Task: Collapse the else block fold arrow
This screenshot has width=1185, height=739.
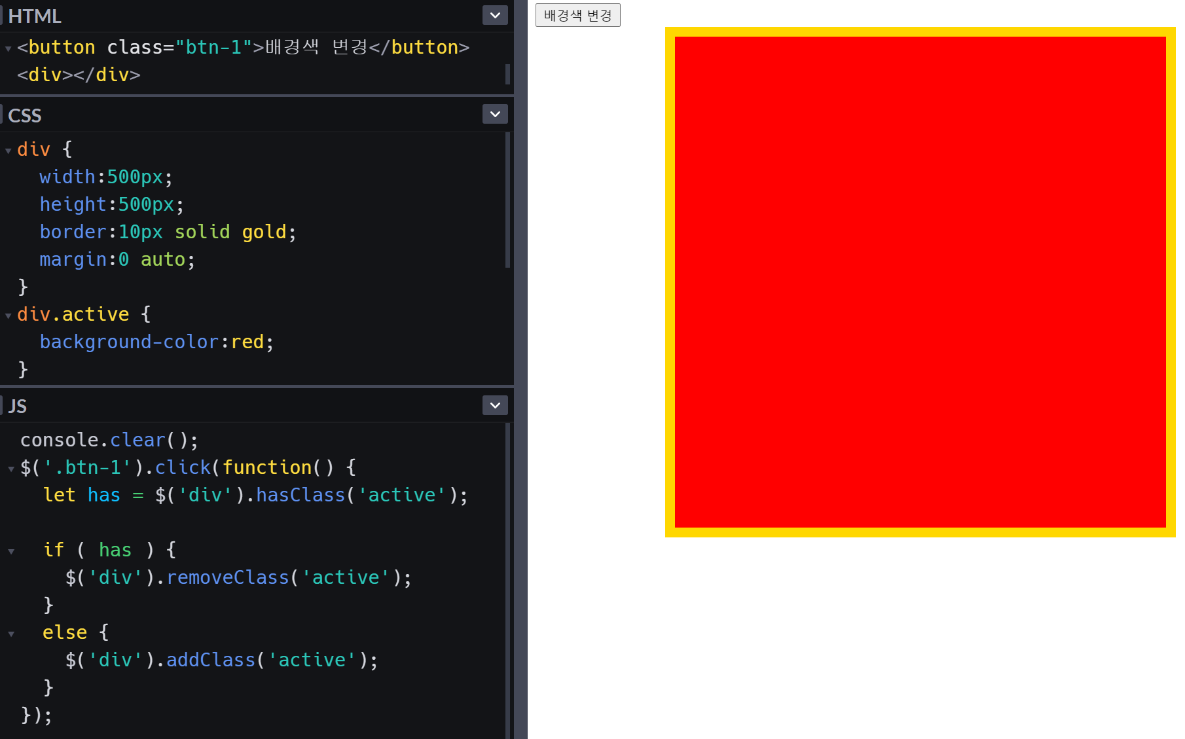Action: tap(11, 634)
